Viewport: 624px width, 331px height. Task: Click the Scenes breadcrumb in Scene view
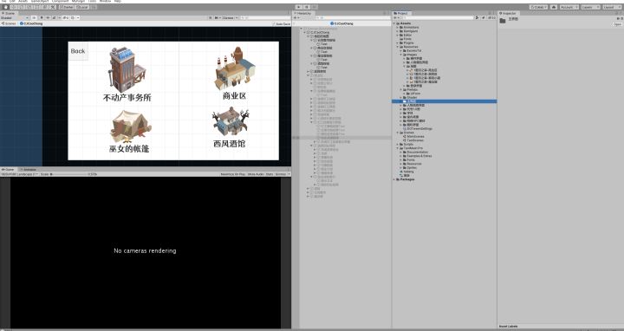click(9, 24)
